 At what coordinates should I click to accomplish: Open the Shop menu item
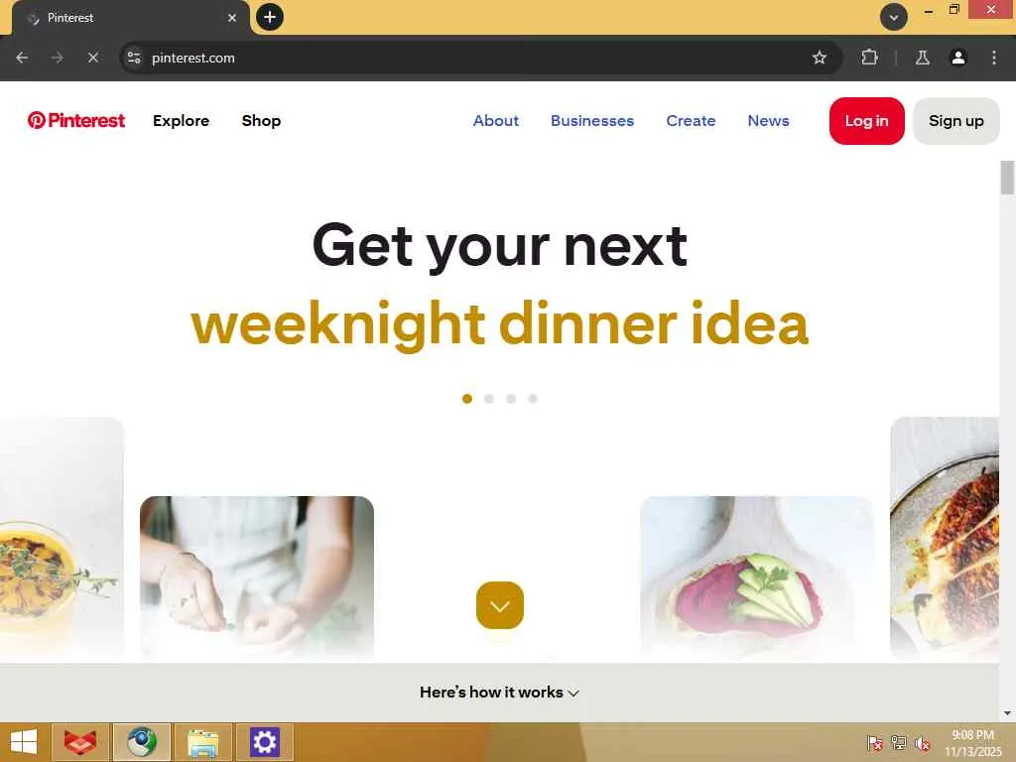[261, 120]
